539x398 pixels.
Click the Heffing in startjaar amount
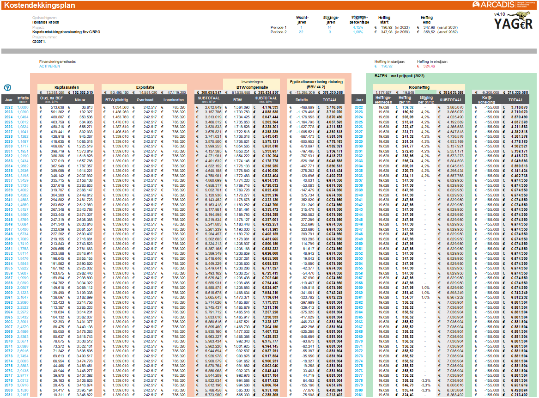tap(386, 66)
